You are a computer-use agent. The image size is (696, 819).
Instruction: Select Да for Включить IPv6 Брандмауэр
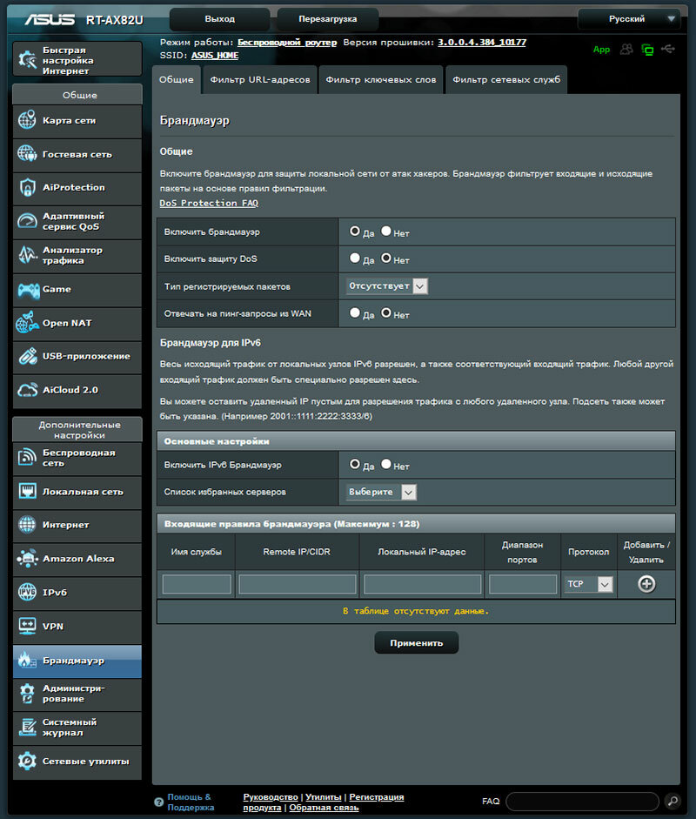coord(355,464)
